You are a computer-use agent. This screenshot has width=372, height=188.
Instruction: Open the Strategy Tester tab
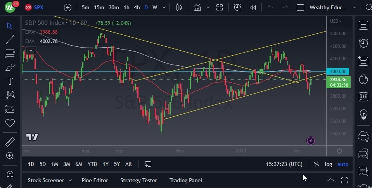[138, 180]
